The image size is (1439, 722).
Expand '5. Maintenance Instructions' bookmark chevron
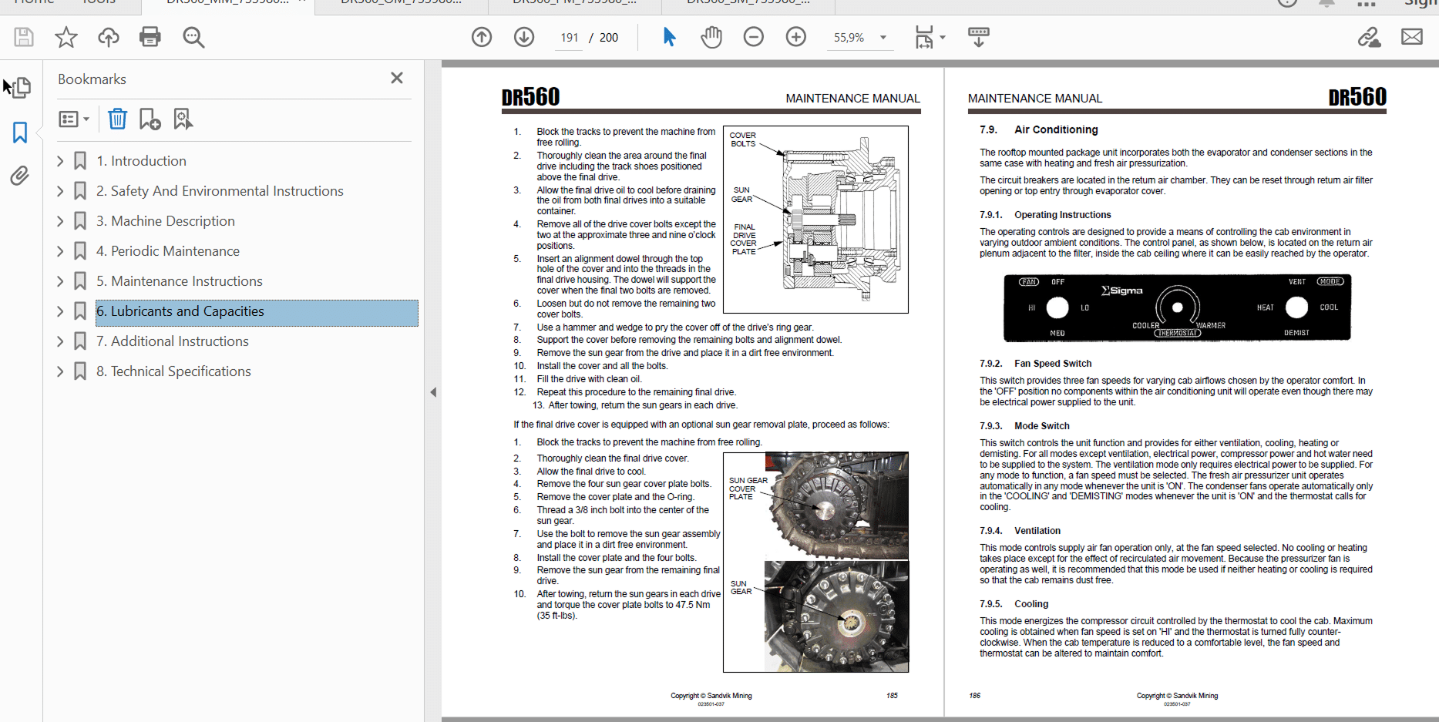tap(60, 281)
